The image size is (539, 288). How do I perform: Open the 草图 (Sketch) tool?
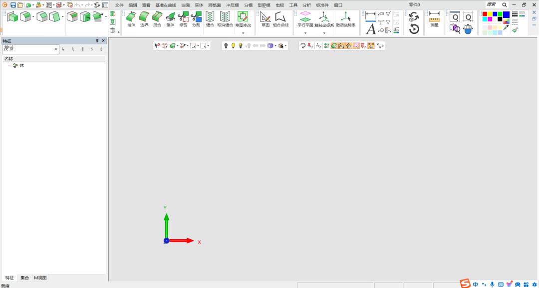tap(266, 19)
